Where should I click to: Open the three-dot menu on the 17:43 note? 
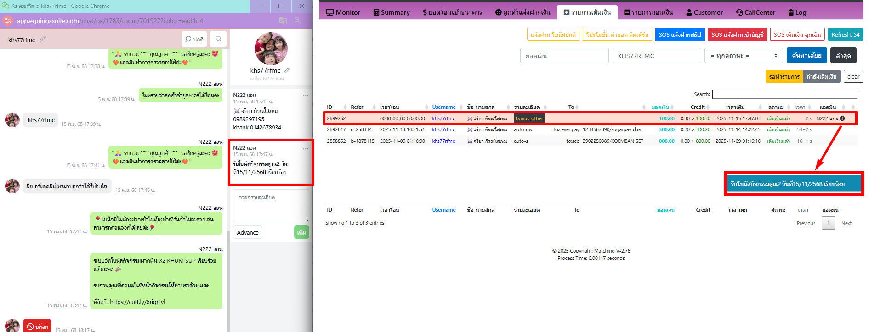(x=306, y=96)
